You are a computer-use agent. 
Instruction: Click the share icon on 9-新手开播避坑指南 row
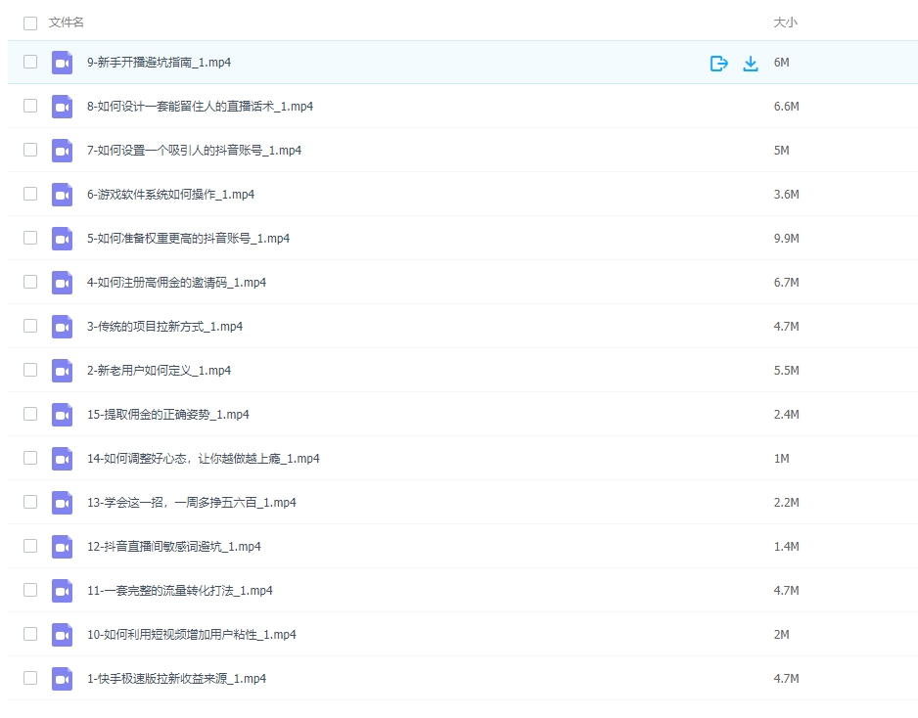pos(719,62)
